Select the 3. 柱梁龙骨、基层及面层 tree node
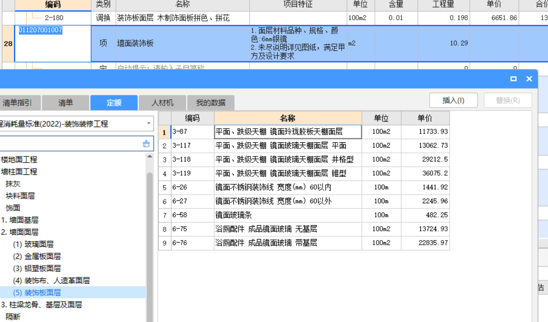The width and height of the screenshot is (548, 322). click(x=41, y=305)
